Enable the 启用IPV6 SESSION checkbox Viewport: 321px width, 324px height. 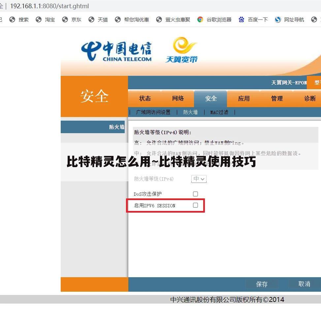[195, 205]
